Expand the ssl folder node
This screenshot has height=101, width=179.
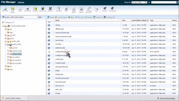tap(6, 66)
